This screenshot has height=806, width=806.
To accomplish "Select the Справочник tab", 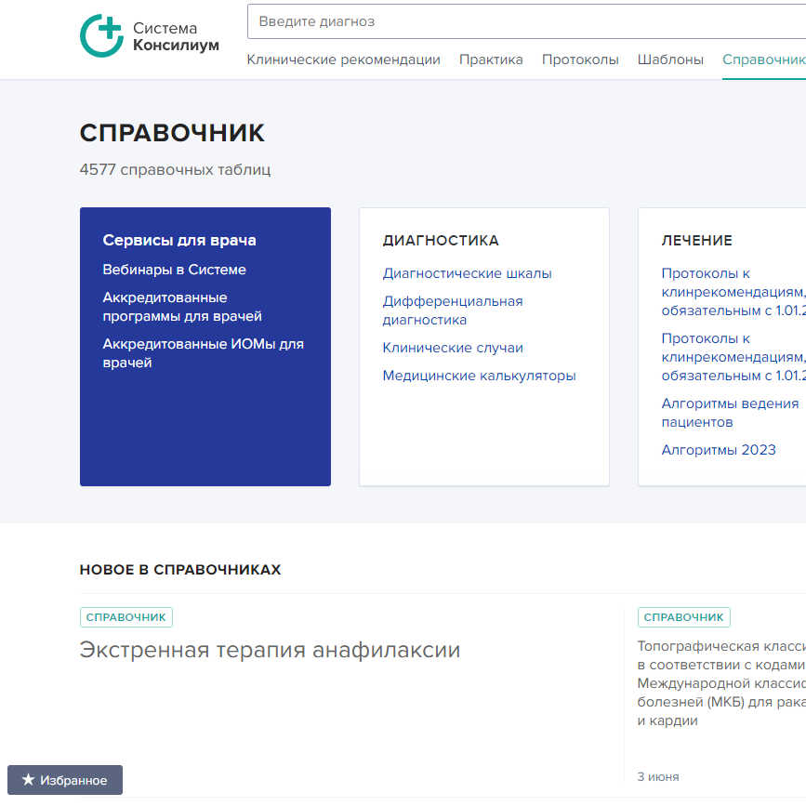I will [x=764, y=59].
